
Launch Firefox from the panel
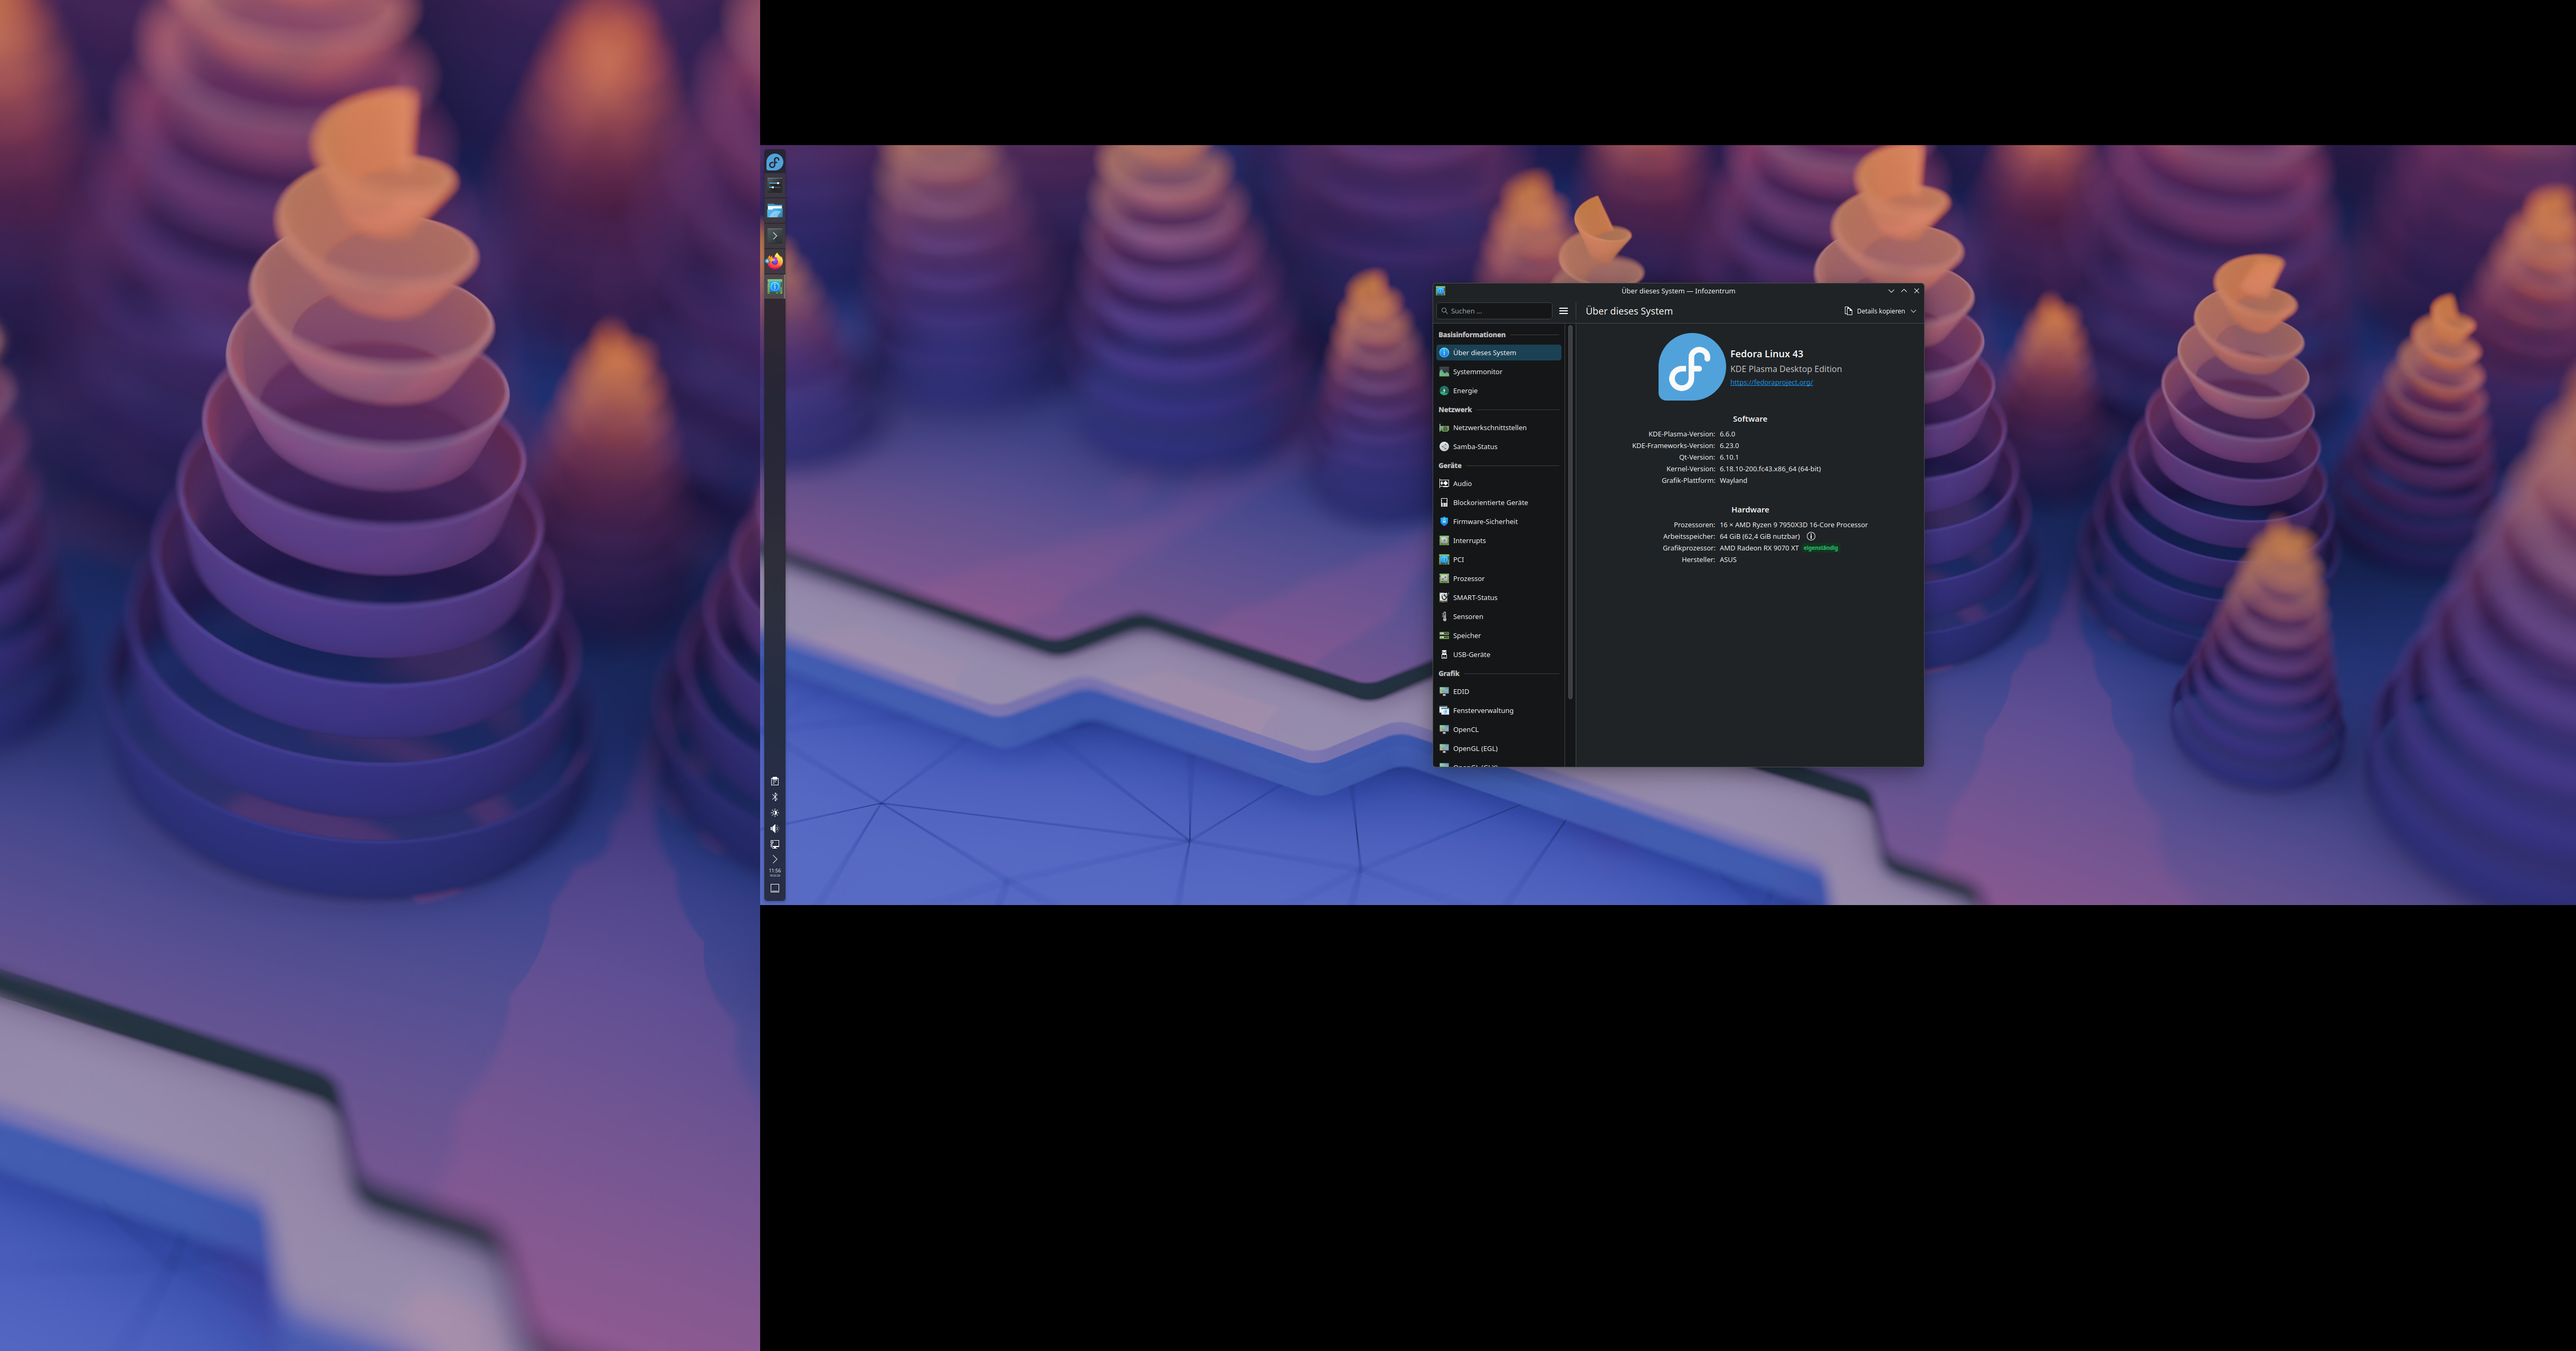point(774,261)
